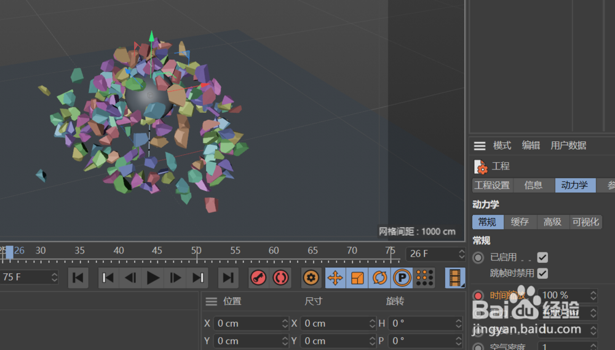Go to the next keyframe
The height and width of the screenshot is (350, 615).
click(x=197, y=278)
